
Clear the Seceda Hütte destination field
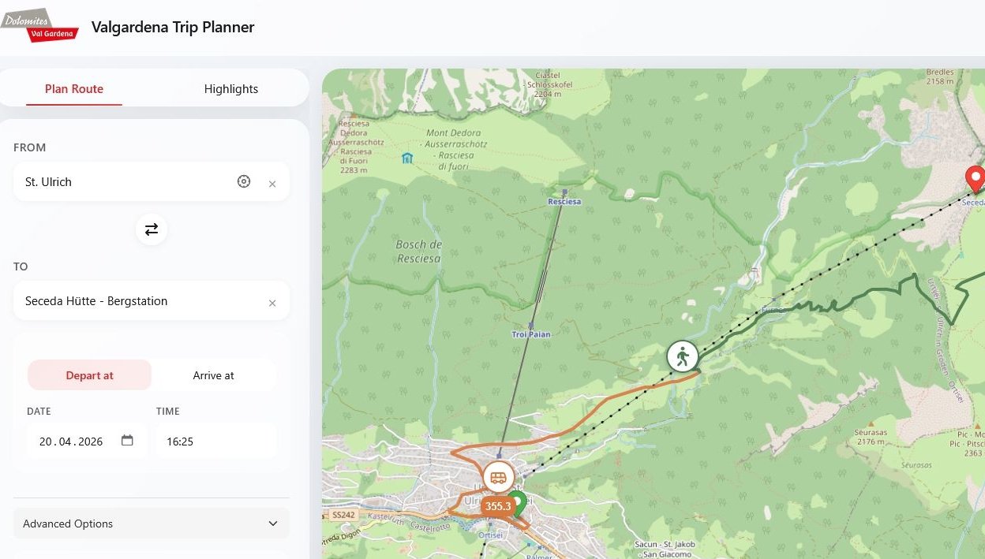(x=272, y=303)
